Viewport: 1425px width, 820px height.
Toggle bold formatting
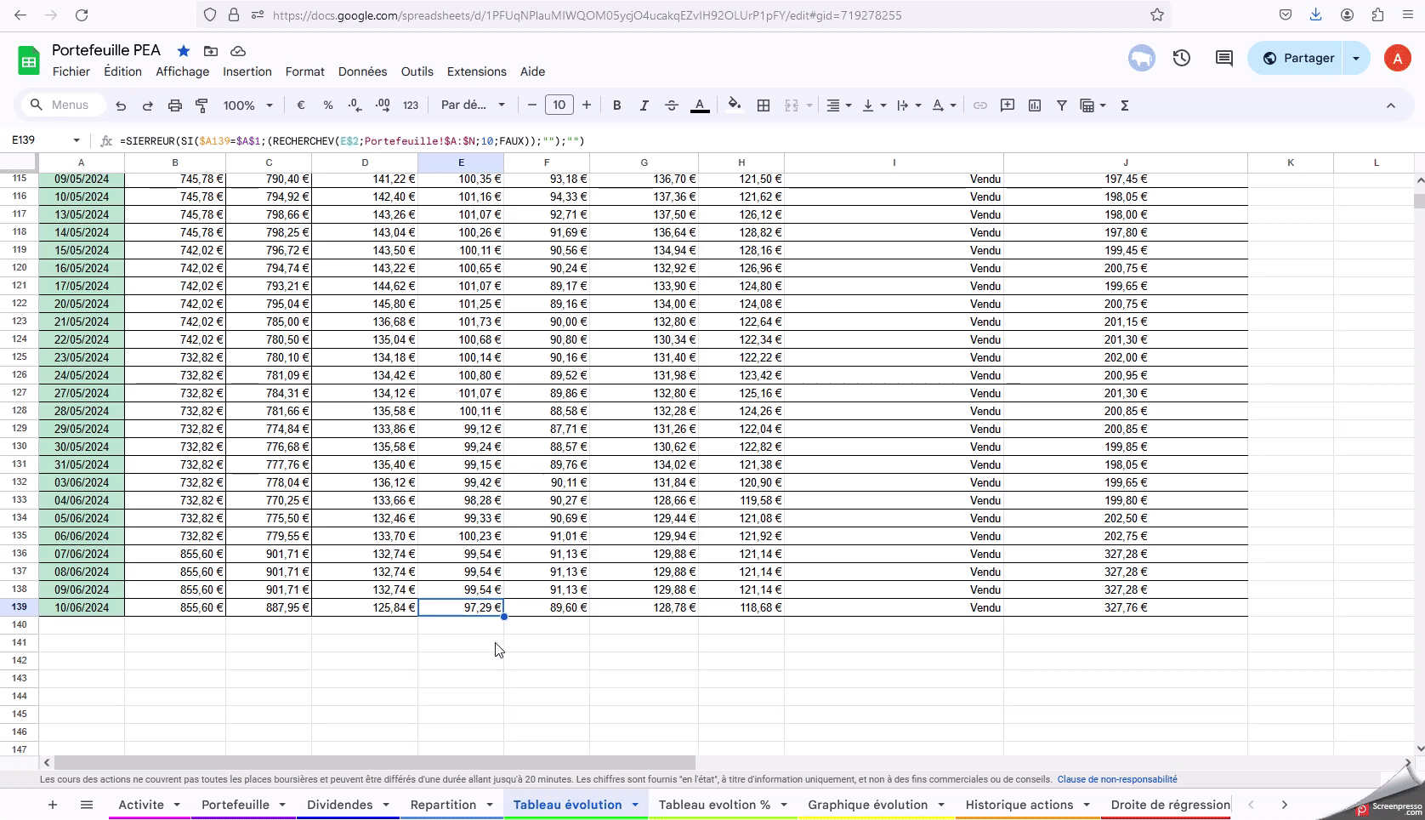click(617, 105)
